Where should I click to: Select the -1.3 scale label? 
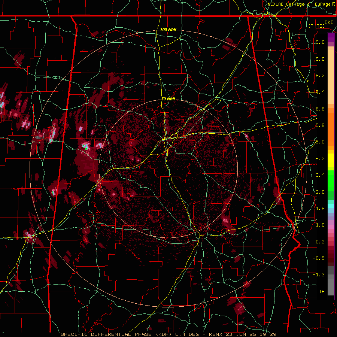pos(319,275)
